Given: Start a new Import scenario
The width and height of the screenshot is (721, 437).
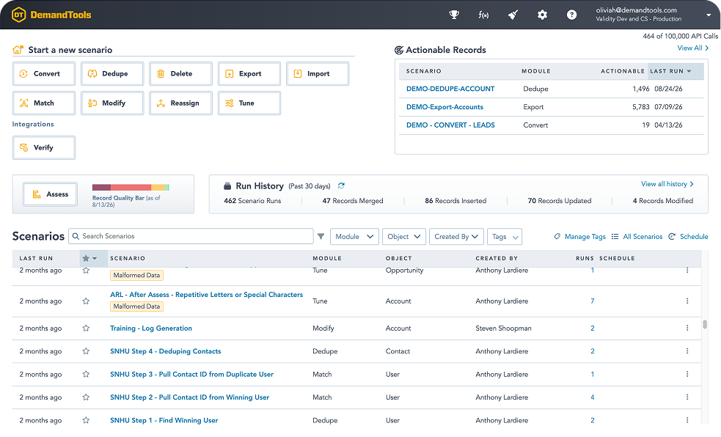Looking at the screenshot, I should (x=318, y=73).
